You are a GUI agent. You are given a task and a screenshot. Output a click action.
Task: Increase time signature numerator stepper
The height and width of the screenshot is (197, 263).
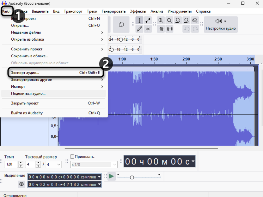(39, 163)
